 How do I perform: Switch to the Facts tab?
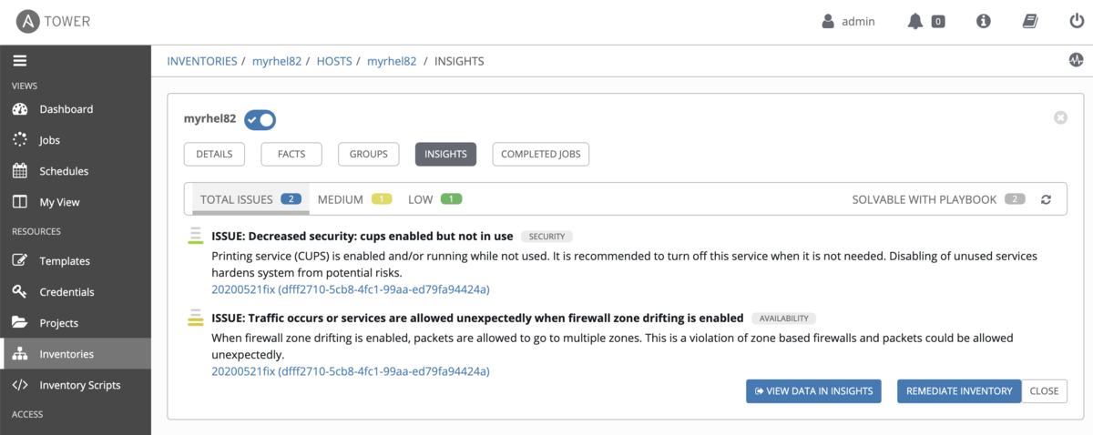click(x=291, y=154)
